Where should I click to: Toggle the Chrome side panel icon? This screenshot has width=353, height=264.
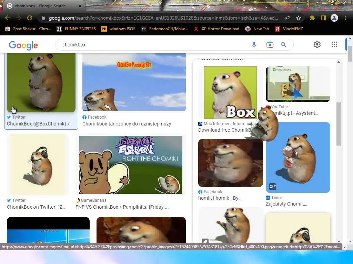click(323, 18)
